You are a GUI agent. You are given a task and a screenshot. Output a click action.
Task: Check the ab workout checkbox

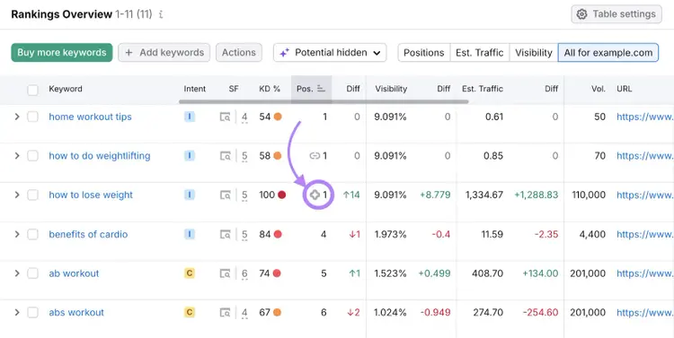tap(32, 273)
